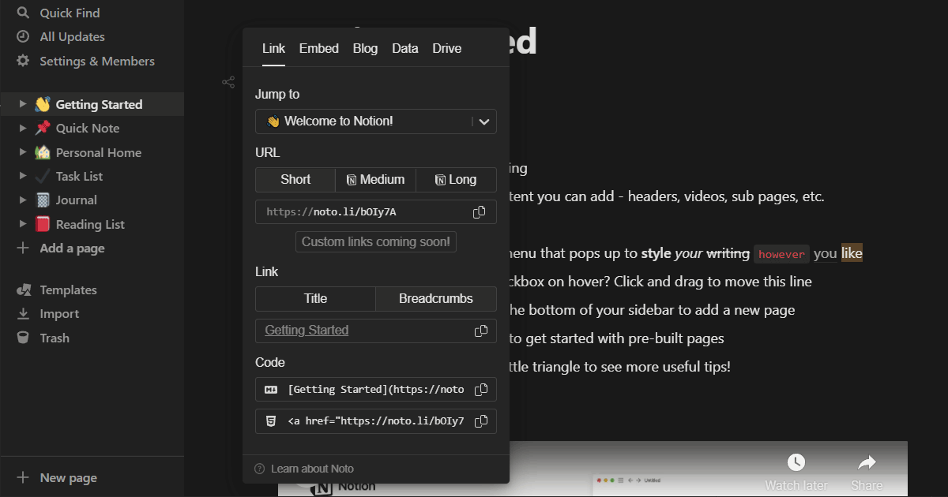Screen dimensions: 948x497
Task: Click the Markdown format icon
Action: (x=271, y=389)
